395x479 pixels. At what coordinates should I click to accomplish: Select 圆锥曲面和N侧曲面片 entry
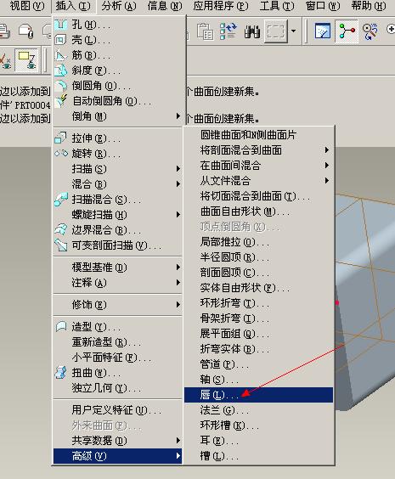[258, 135]
